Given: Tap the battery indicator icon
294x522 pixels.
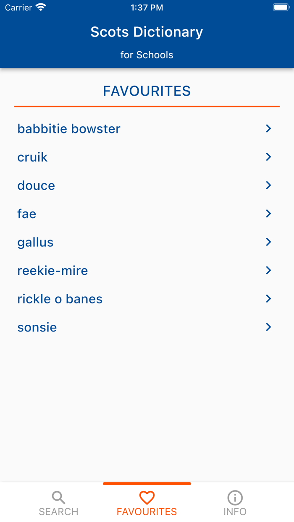Looking at the screenshot, I should pos(281,7).
